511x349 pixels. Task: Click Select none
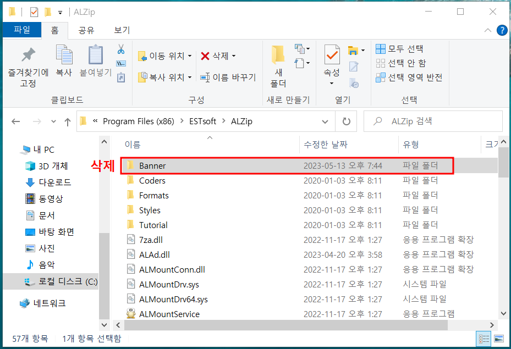coord(400,63)
